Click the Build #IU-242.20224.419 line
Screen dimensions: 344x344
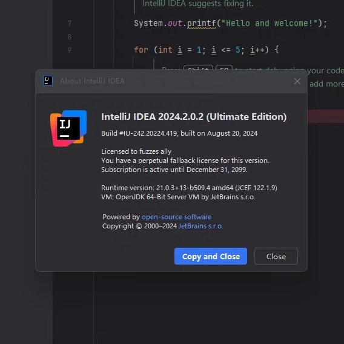click(179, 133)
